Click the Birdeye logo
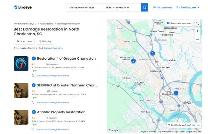The width and height of the screenshot is (214, 134). pos(23,7)
